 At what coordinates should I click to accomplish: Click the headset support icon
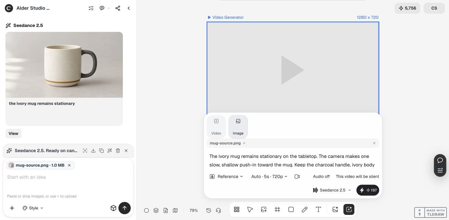point(218,210)
